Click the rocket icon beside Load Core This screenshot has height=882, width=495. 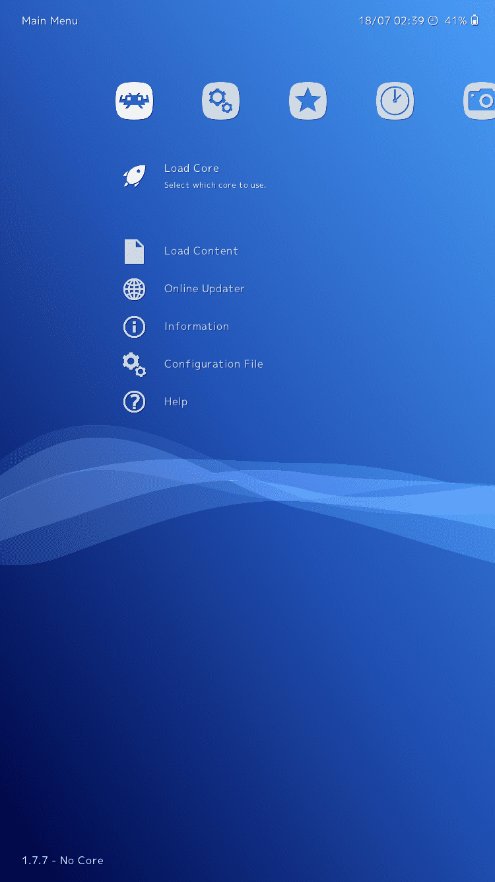[134, 177]
